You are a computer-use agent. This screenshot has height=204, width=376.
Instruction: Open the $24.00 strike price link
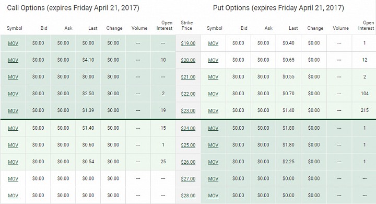coord(188,128)
